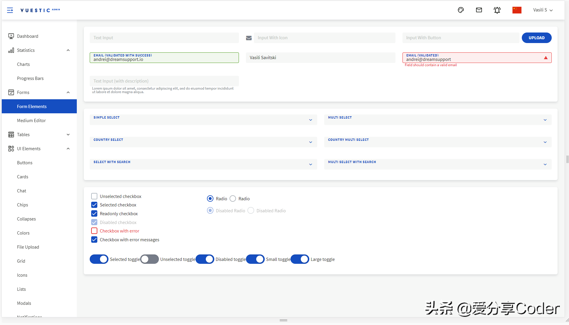Collapse the Statistics sidebar section

(x=68, y=50)
